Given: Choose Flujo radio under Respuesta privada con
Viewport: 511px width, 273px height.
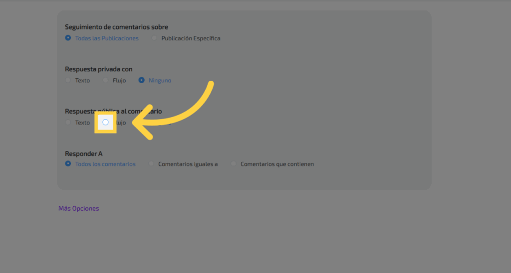Looking at the screenshot, I should (105, 80).
